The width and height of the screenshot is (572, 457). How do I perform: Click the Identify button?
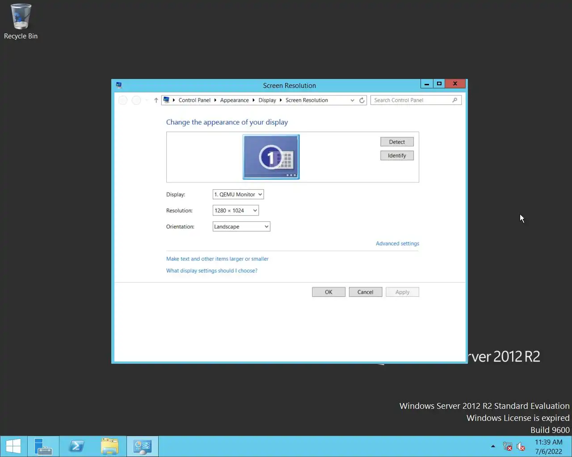point(397,156)
